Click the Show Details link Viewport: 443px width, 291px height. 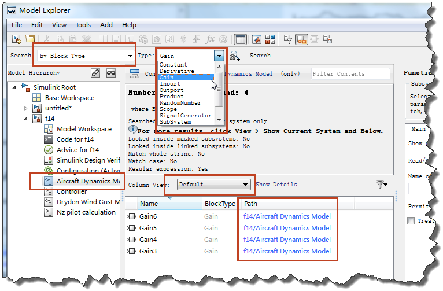tap(276, 185)
